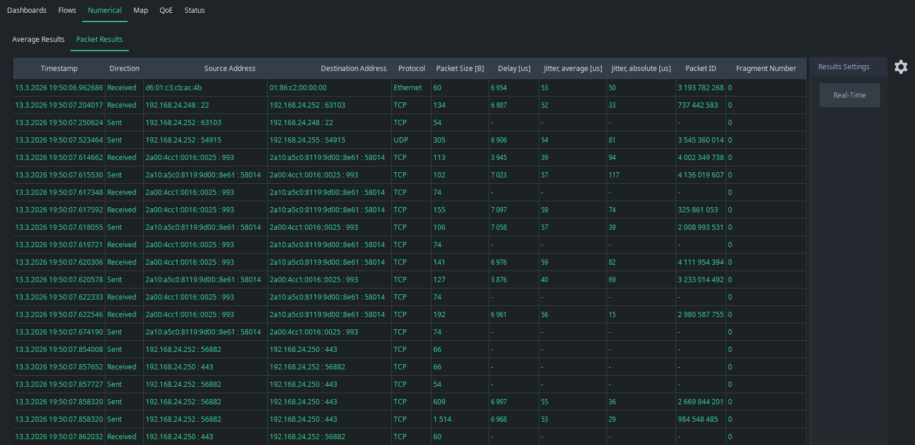The height and width of the screenshot is (445, 915).
Task: Click the Destination Address column header
Action: click(x=354, y=69)
